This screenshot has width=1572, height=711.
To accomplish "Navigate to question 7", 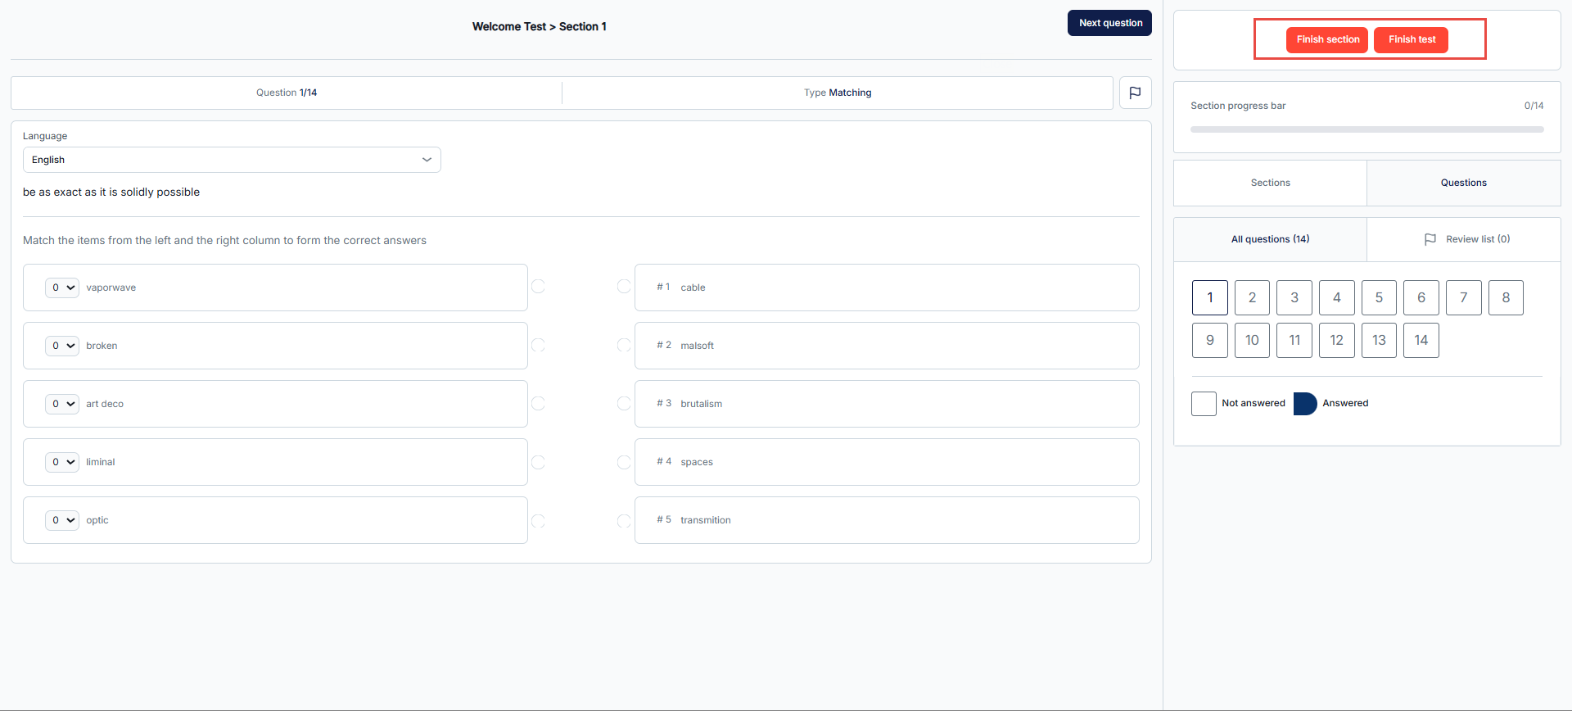I will [x=1464, y=297].
